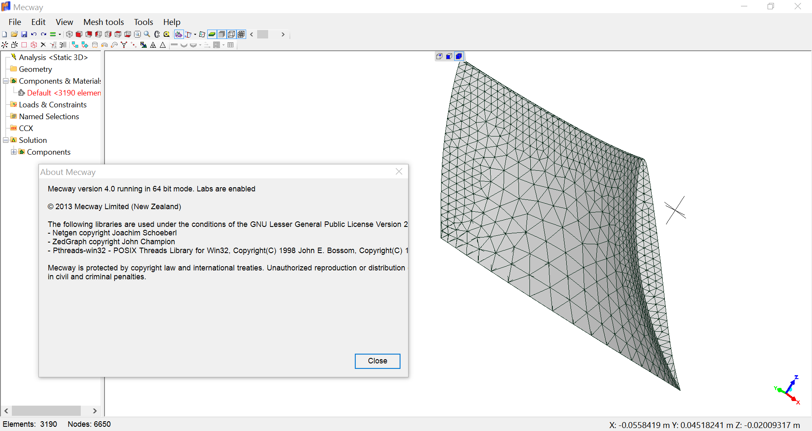Collapse the Components & Materials tree node
The width and height of the screenshot is (812, 431).
click(x=6, y=81)
